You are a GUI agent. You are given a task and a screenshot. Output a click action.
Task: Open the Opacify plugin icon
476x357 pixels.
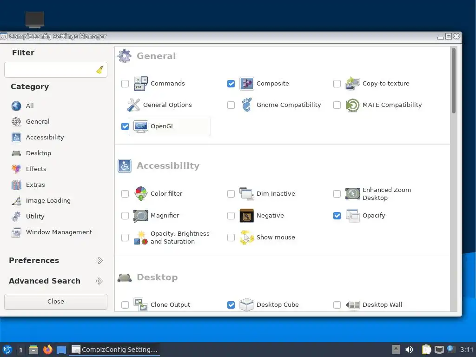(x=352, y=216)
